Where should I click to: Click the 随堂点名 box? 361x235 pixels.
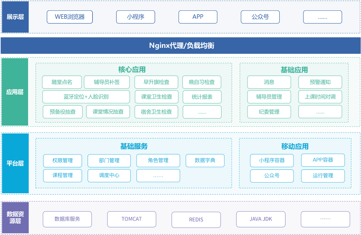coord(62,82)
